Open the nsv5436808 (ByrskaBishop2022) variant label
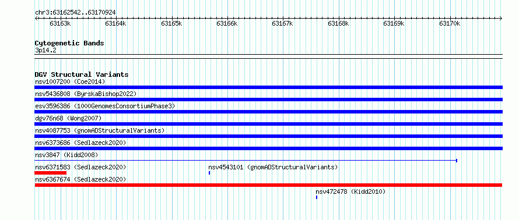Screen dimensions: 519x220 tap(86, 94)
